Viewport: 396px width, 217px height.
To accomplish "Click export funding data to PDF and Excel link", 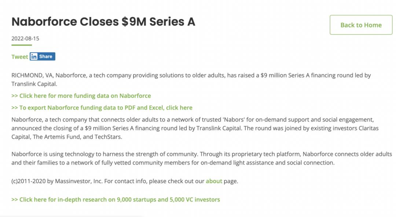I will coord(102,108).
